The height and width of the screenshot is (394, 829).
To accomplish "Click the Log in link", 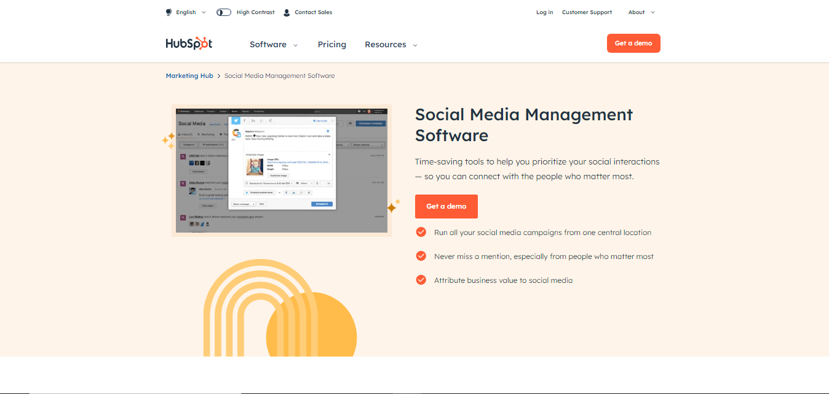I will 544,12.
